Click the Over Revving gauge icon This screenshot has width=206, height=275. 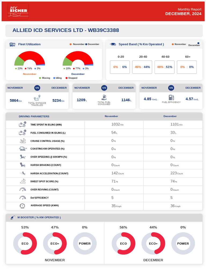23,189
